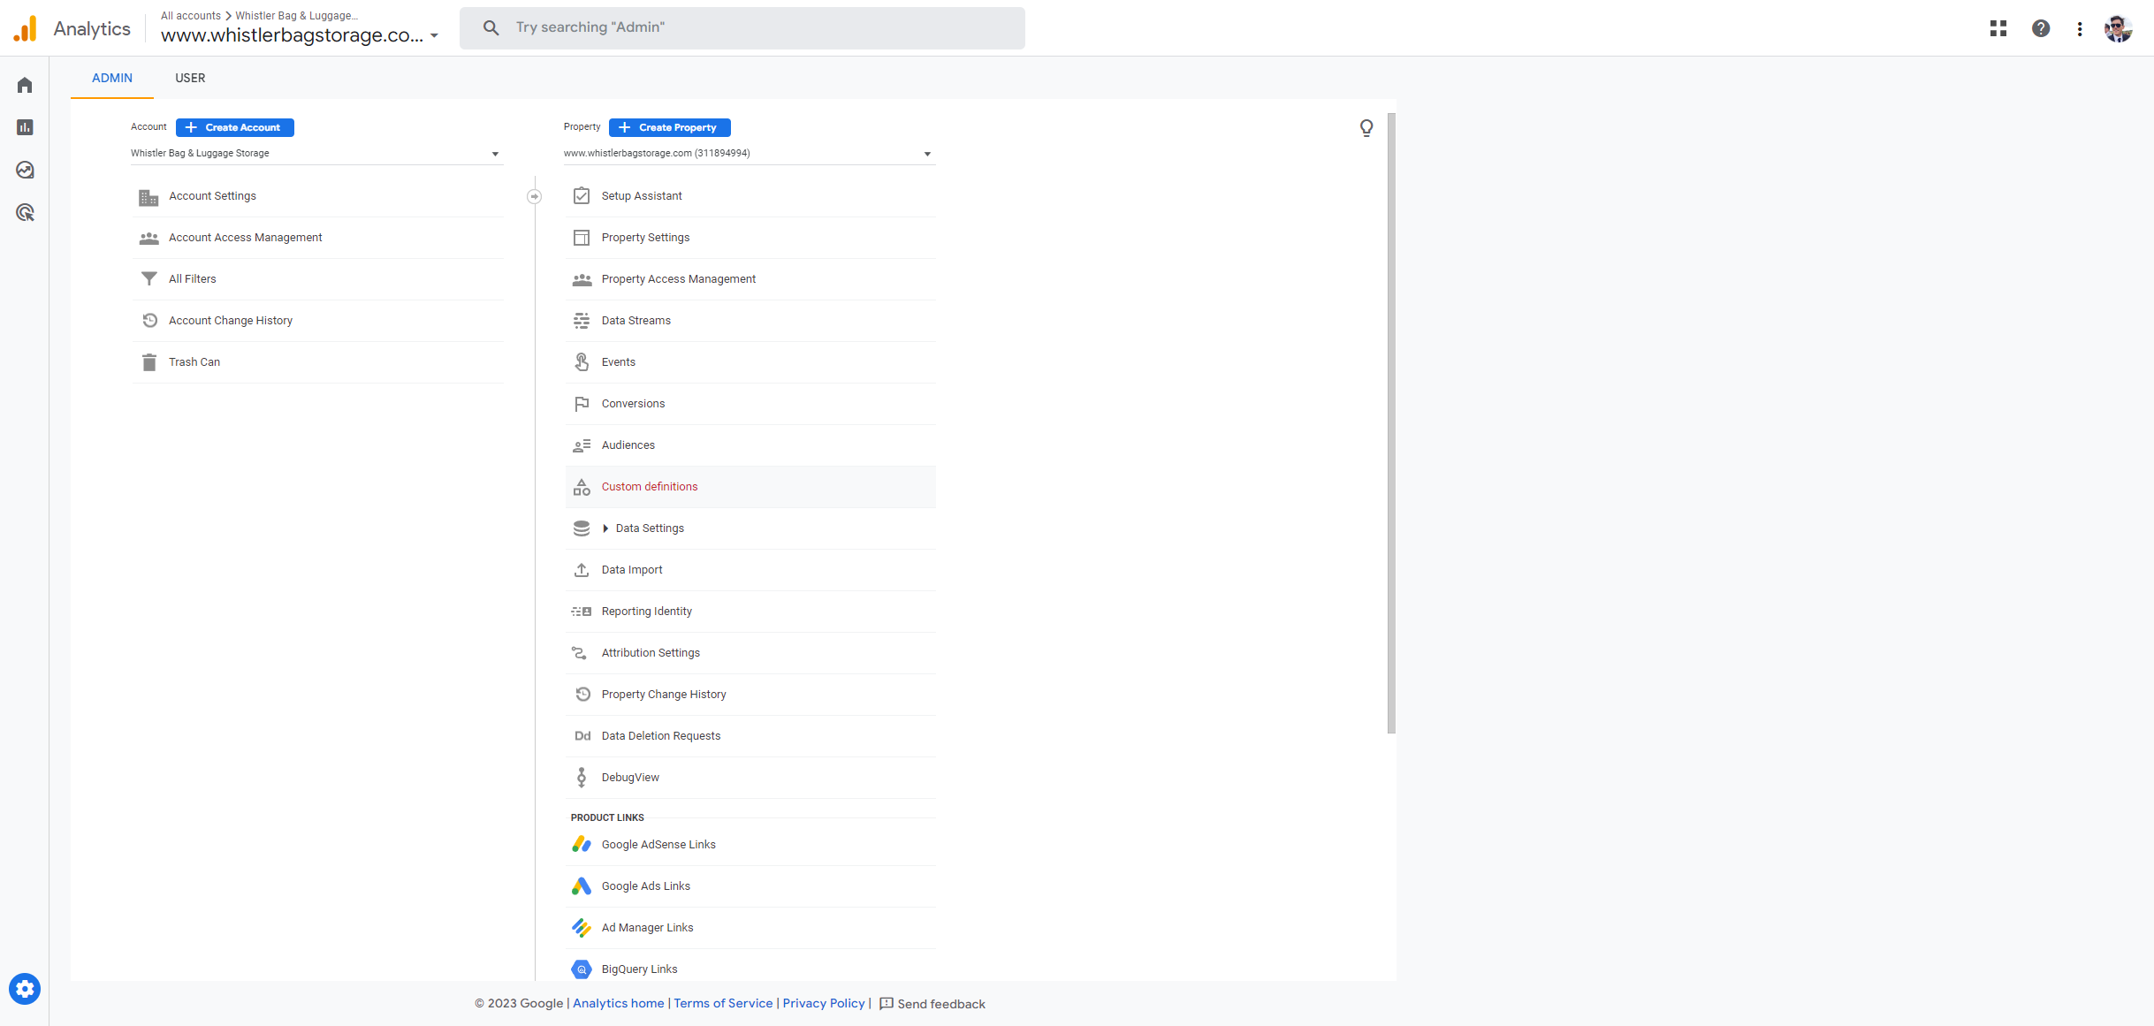Switch to the ADMIN tab

pos(112,78)
